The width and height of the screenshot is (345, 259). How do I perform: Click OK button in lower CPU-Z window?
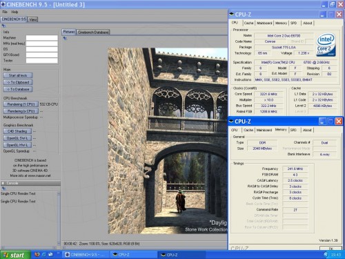click(331, 248)
